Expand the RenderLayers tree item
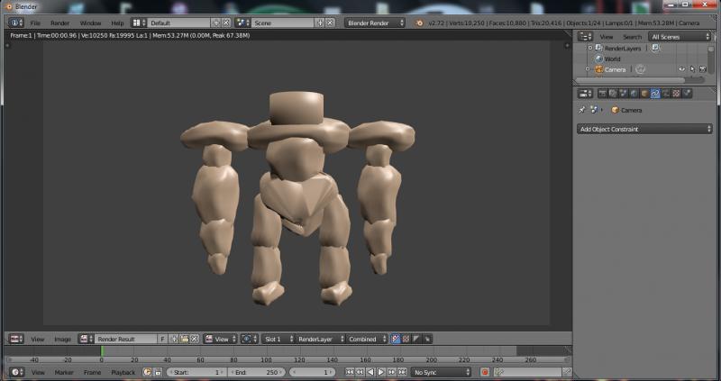This screenshot has height=381, width=721. tap(589, 48)
